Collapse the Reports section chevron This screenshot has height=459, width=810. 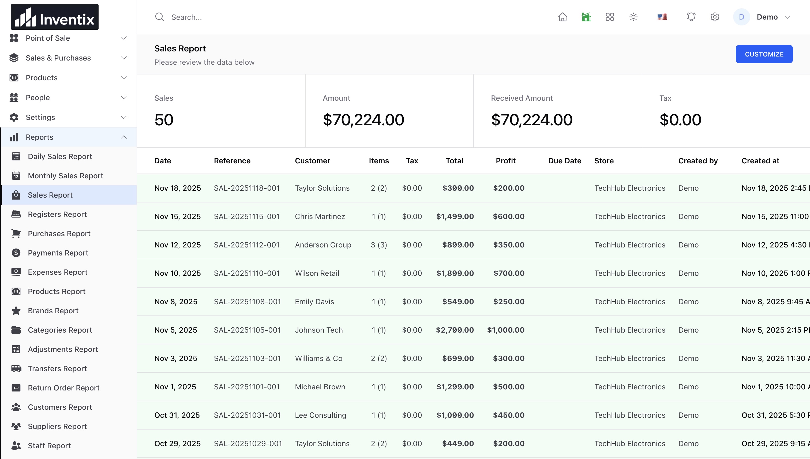click(x=123, y=137)
